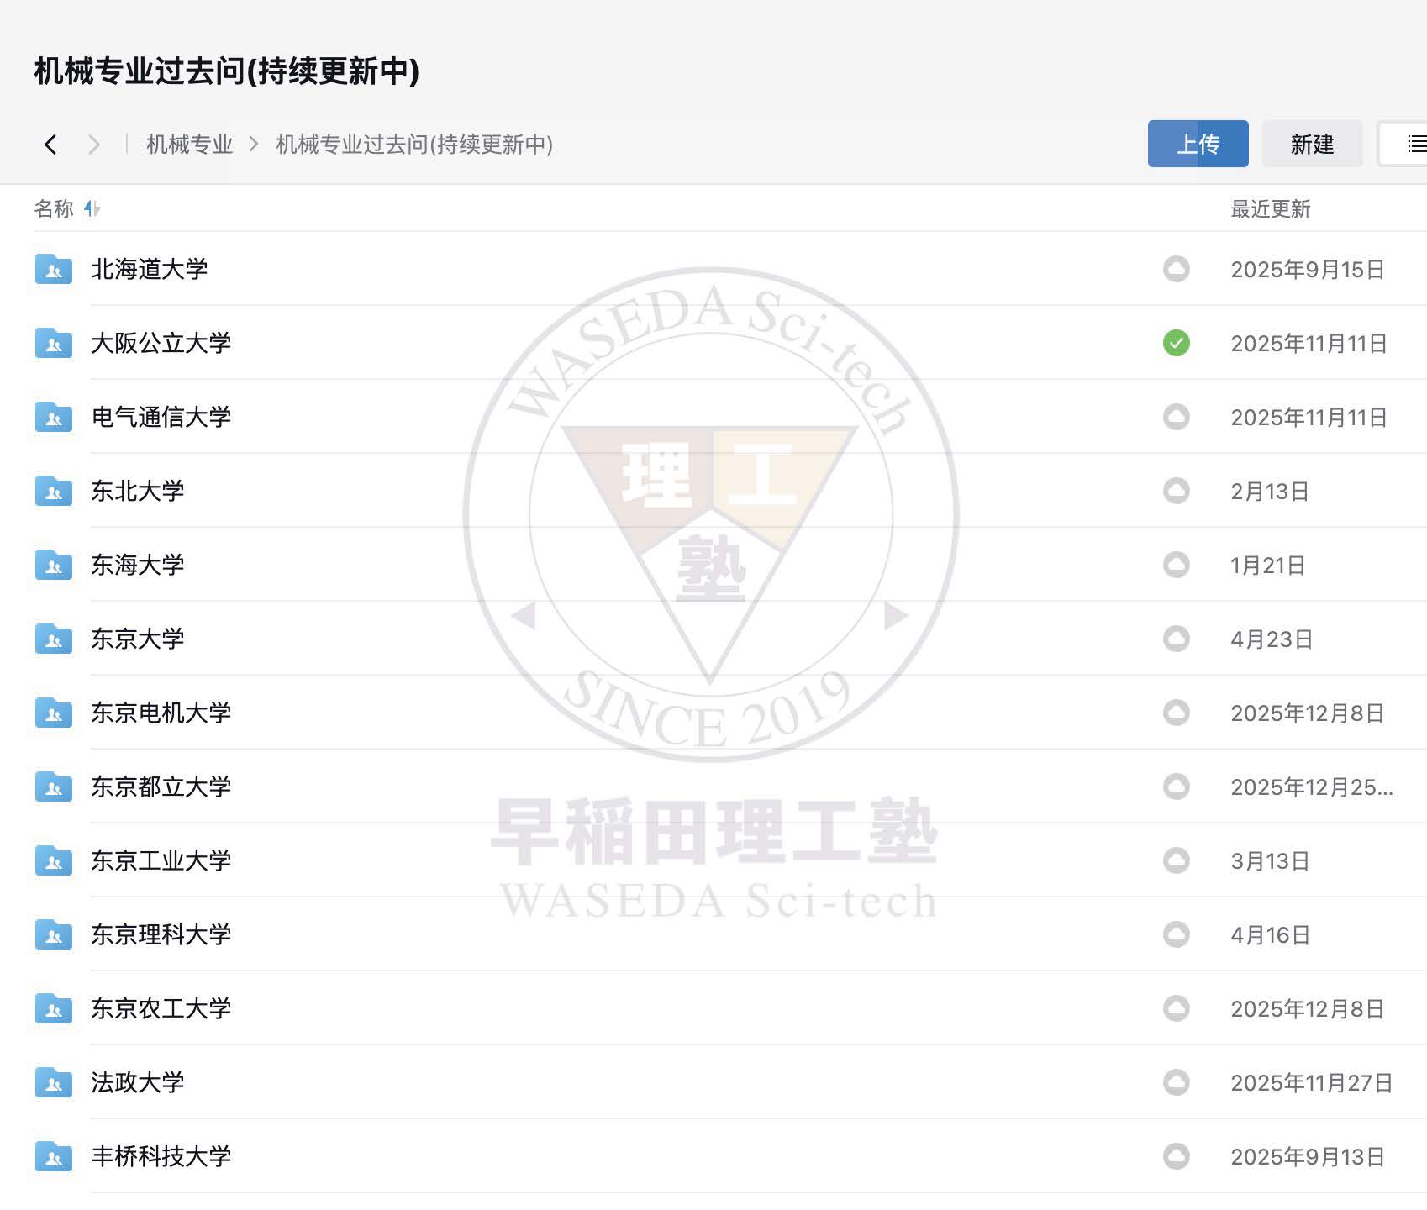The width and height of the screenshot is (1427, 1210).
Task: Sort by the 最近更新 column
Action: [1271, 209]
